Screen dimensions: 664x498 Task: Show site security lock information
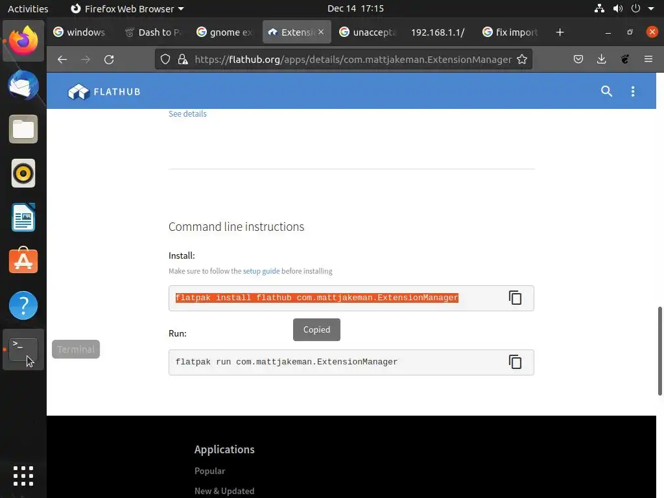click(x=183, y=59)
